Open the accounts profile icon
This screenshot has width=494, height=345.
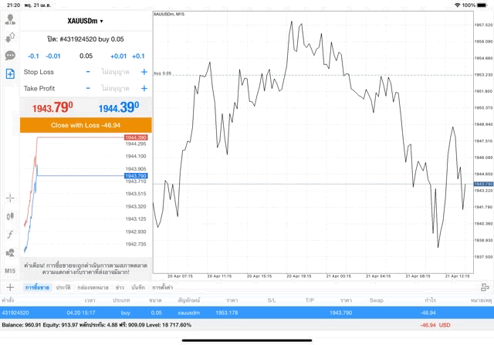point(10,19)
